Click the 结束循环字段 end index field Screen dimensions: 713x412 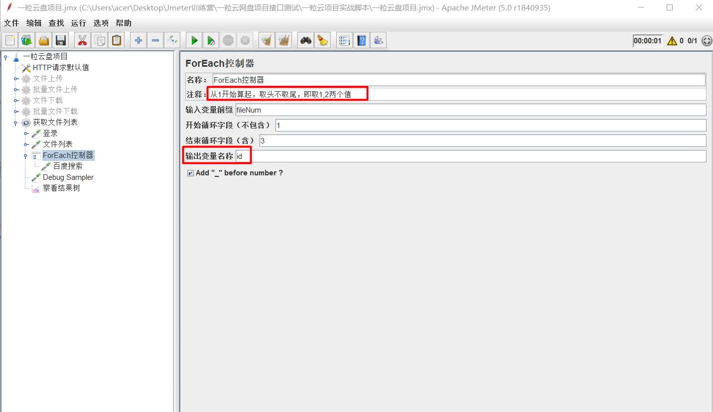[483, 141]
